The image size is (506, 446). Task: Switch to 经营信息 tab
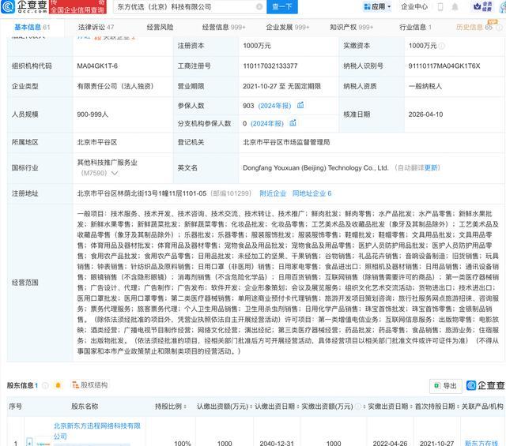pos(224,28)
